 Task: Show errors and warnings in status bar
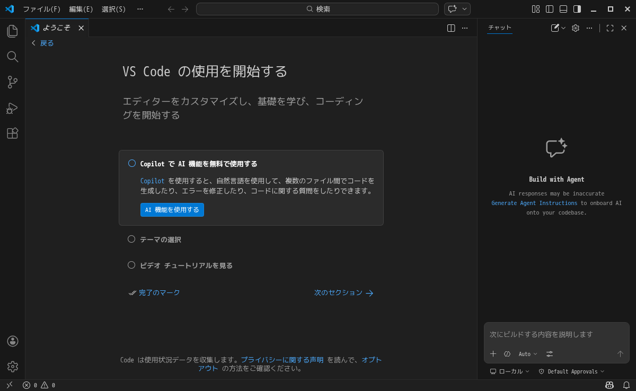tap(39, 385)
